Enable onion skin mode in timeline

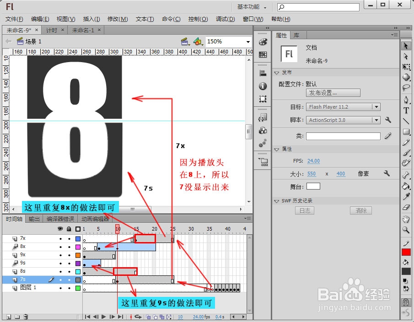pos(149,317)
